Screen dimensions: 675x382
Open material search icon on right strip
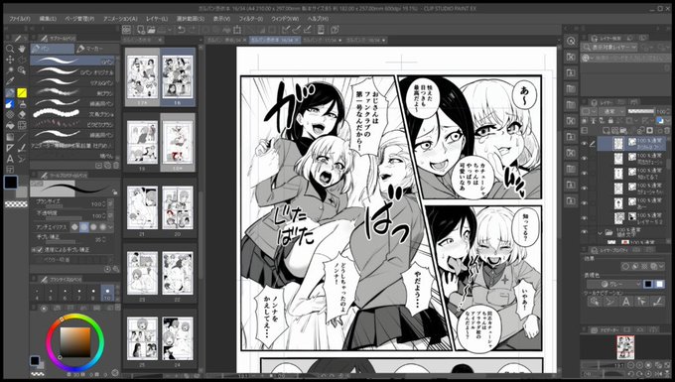[x=571, y=41]
